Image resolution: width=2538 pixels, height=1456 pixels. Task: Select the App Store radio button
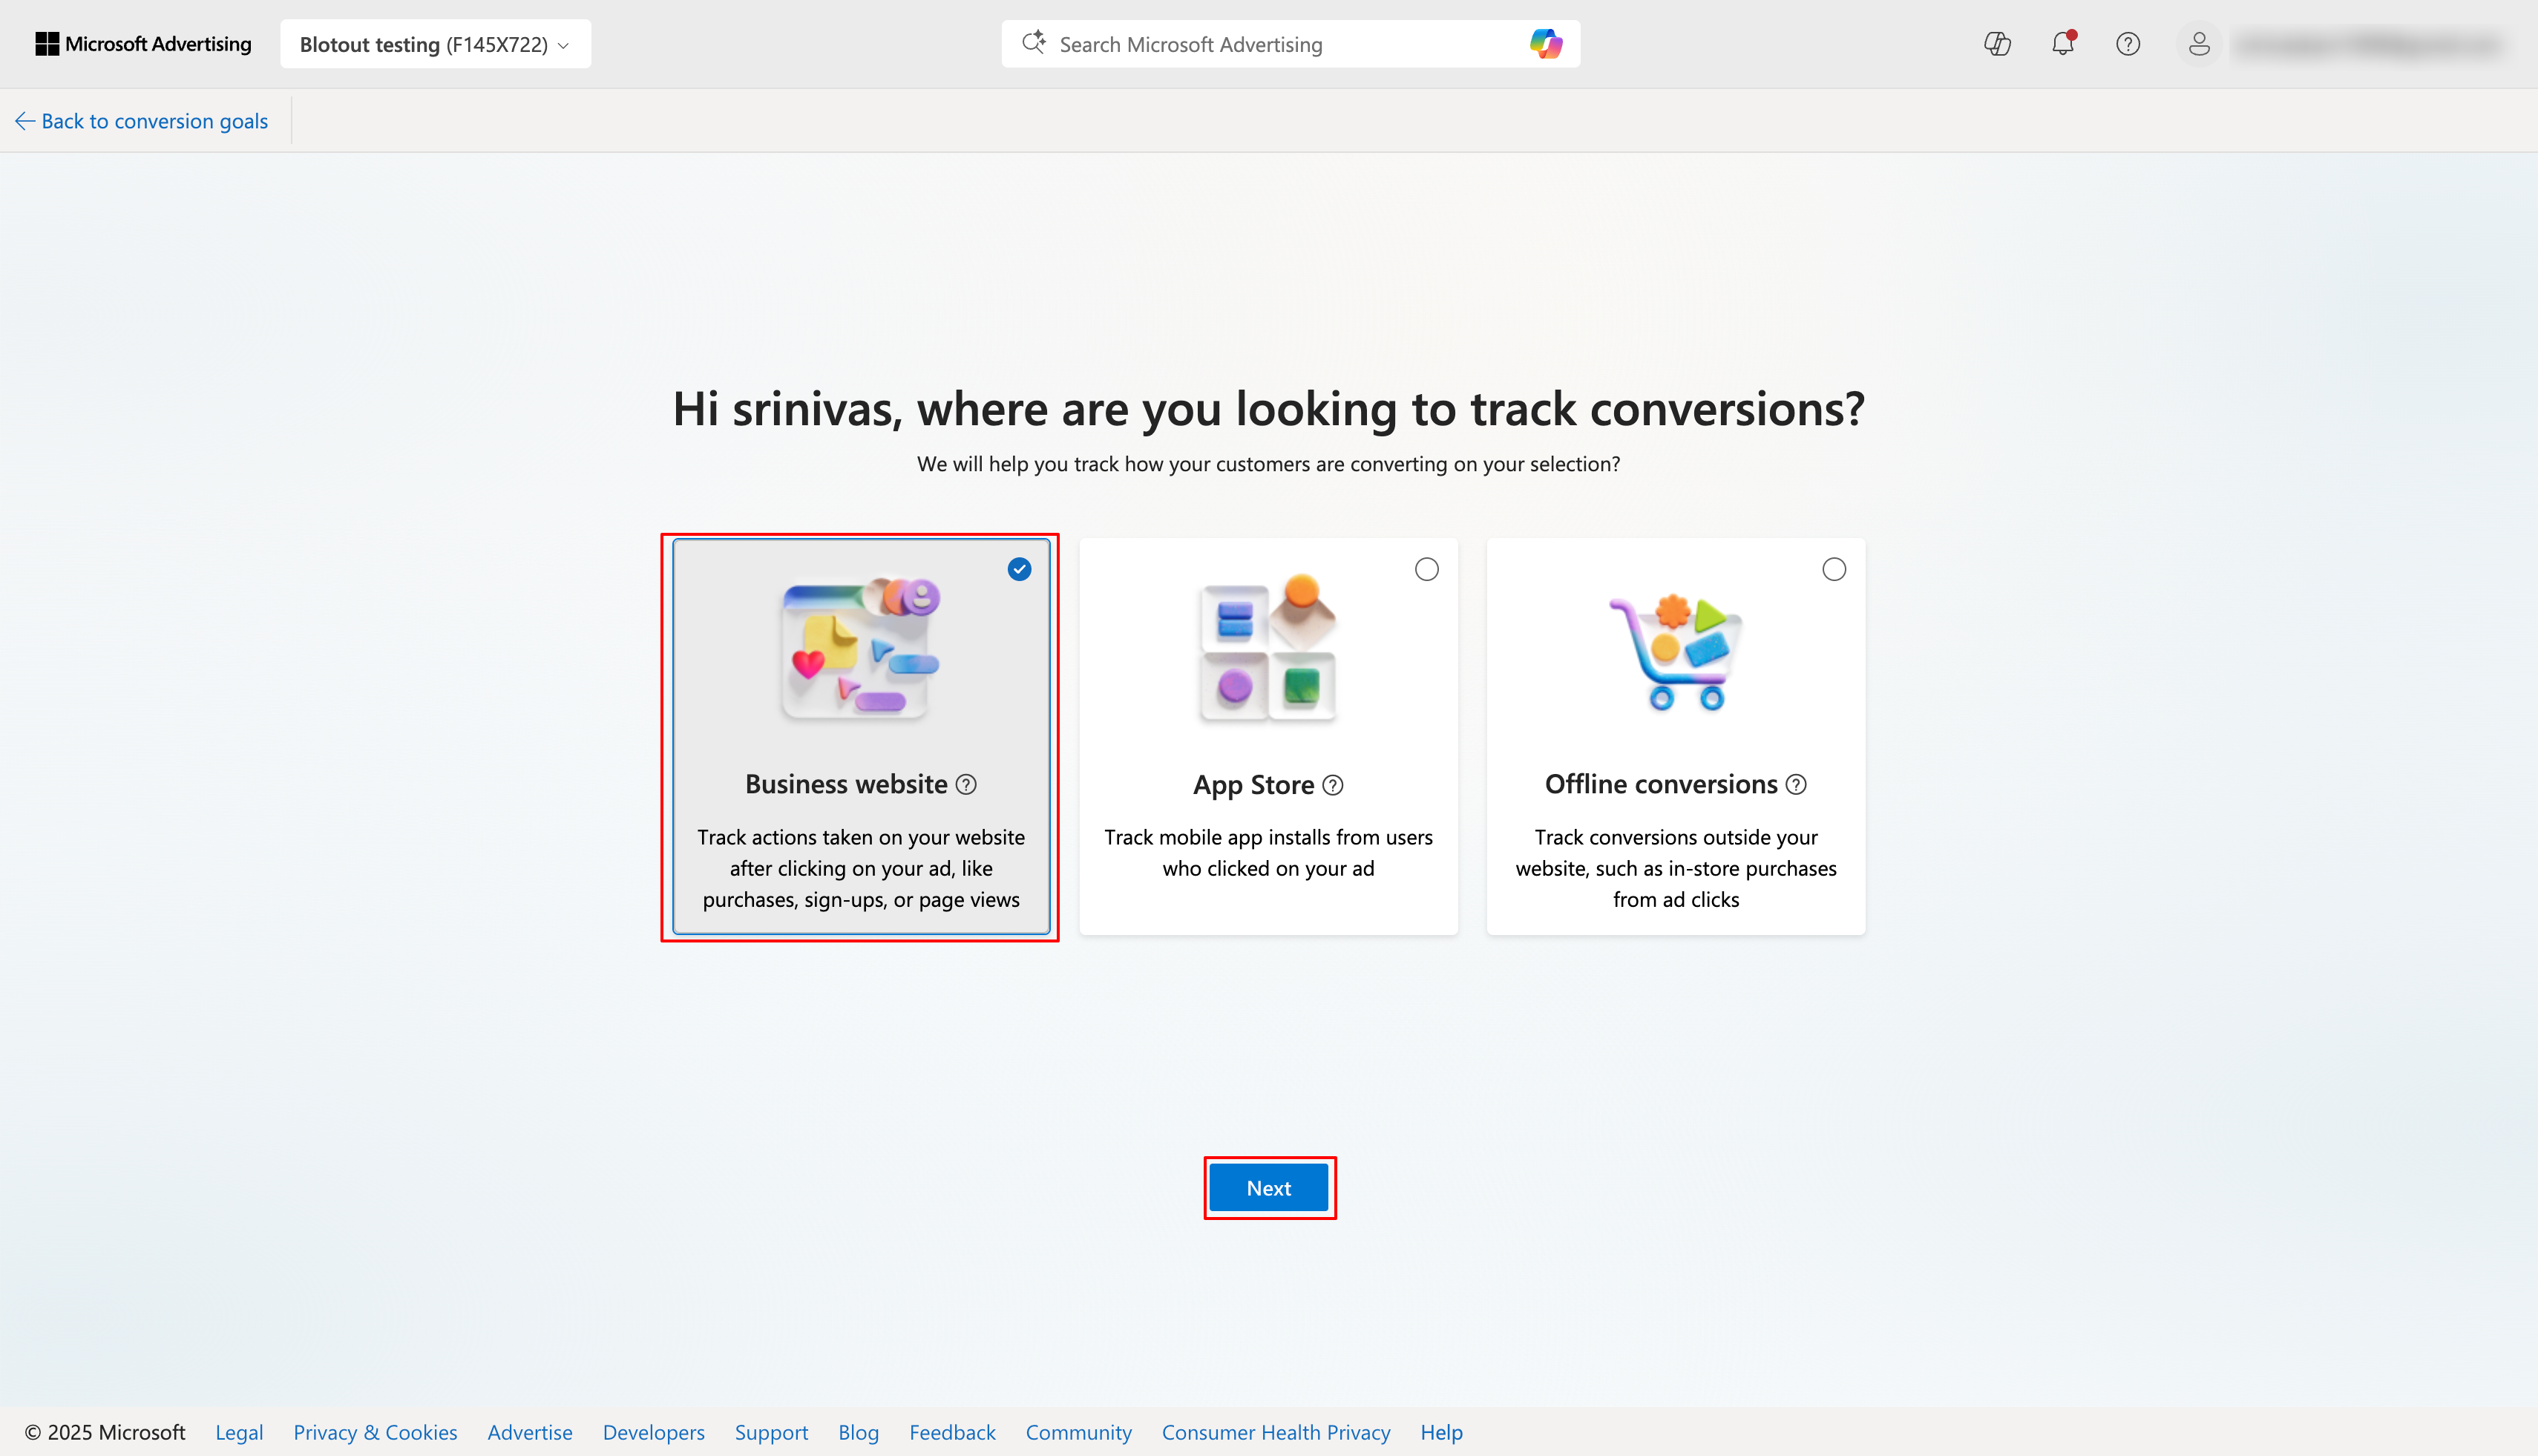click(1426, 570)
